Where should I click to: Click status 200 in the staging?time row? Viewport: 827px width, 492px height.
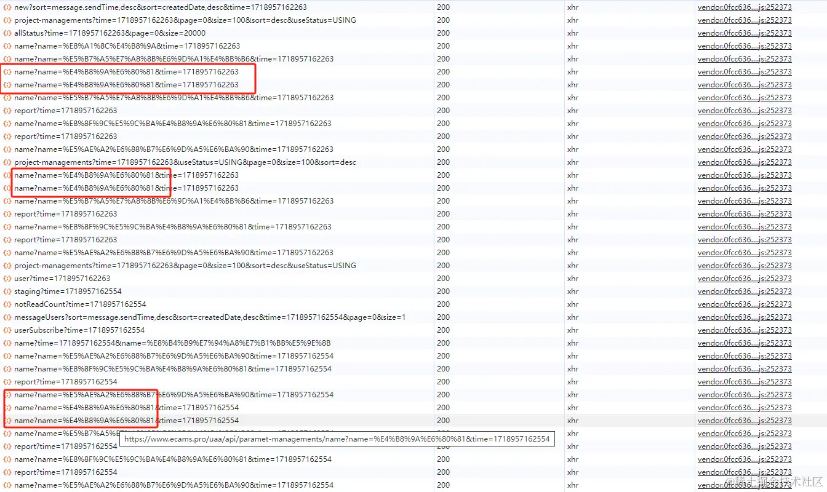[x=443, y=292]
